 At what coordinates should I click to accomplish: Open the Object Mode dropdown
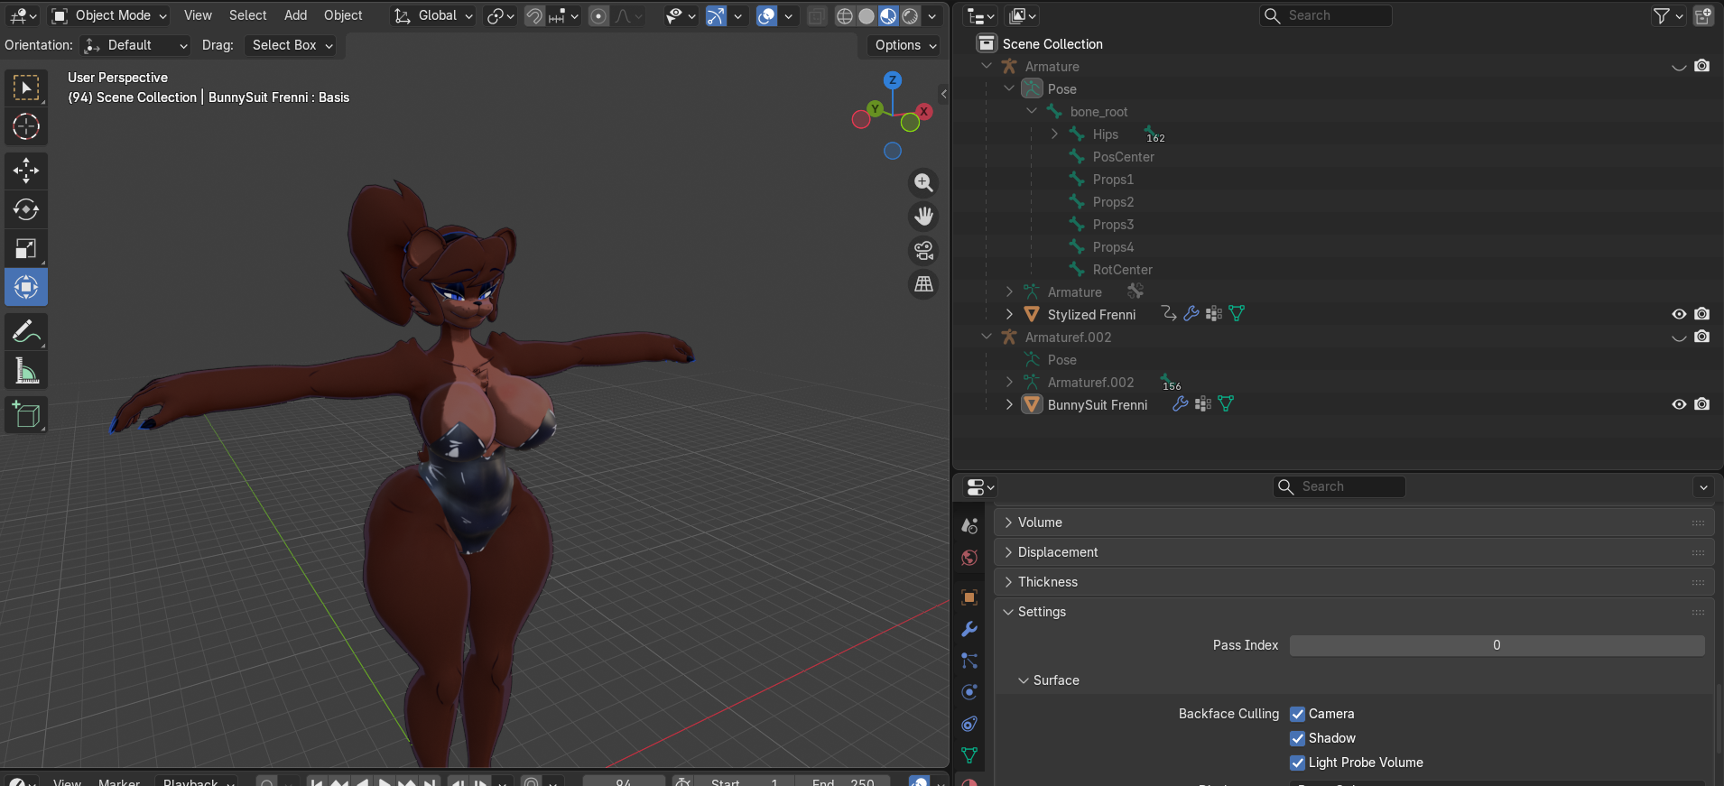click(x=109, y=15)
